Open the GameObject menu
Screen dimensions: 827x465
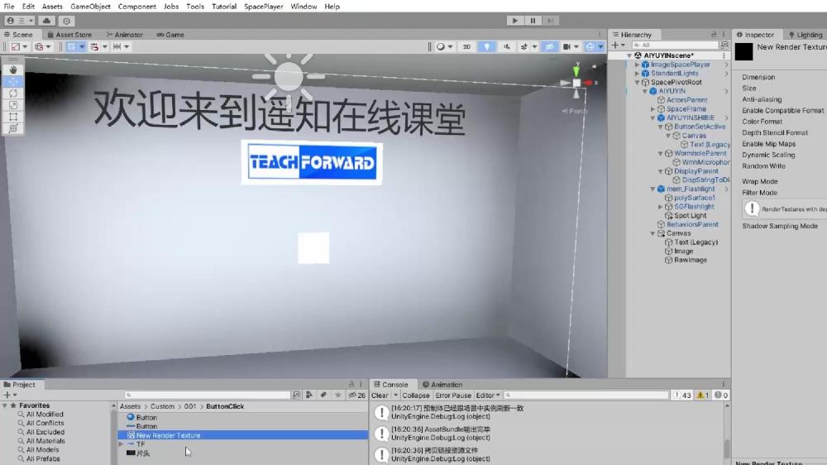pyautogui.click(x=90, y=7)
